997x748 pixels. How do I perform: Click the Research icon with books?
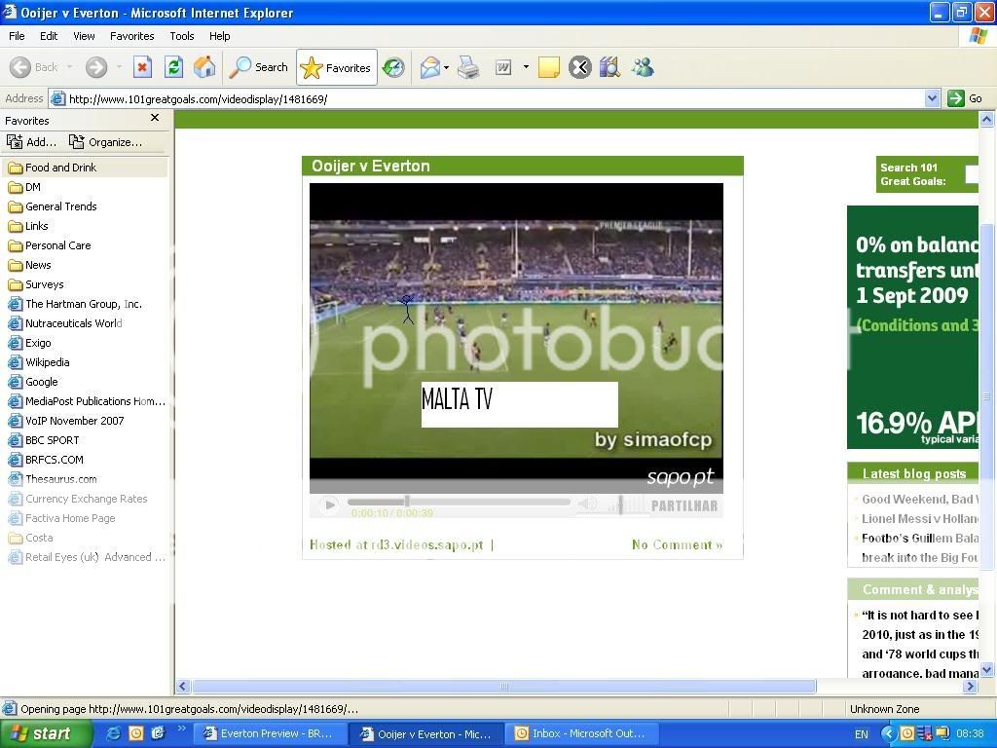[610, 67]
